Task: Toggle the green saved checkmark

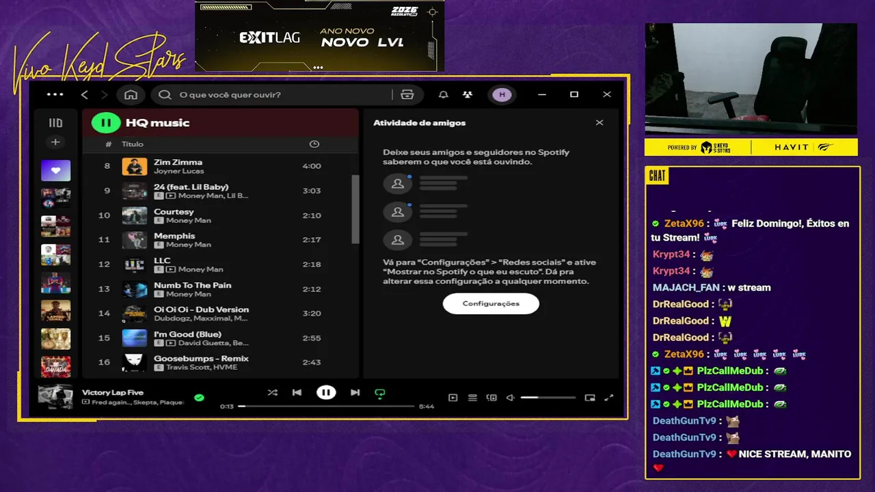Action: pos(199,397)
